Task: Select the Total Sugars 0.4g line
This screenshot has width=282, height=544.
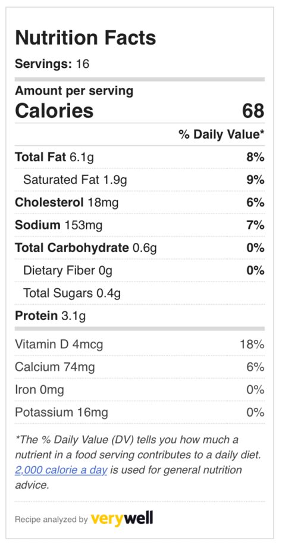Action: click(72, 293)
